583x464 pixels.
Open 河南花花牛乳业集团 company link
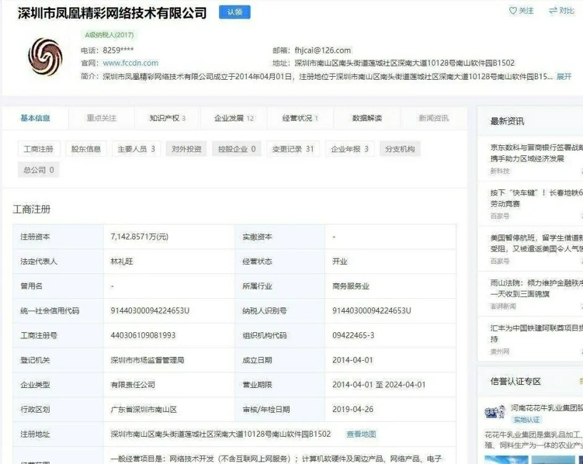pos(546,408)
